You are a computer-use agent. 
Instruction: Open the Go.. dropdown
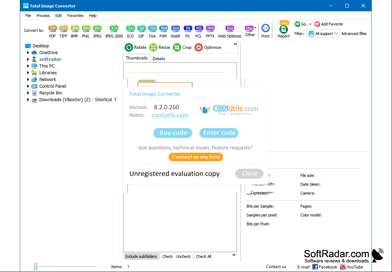[303, 24]
